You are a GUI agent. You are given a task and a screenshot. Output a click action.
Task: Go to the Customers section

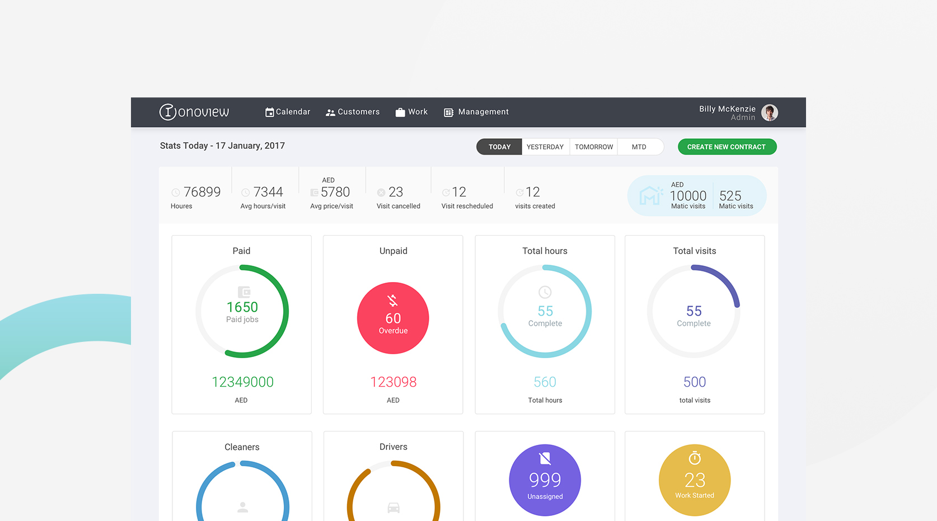click(353, 112)
